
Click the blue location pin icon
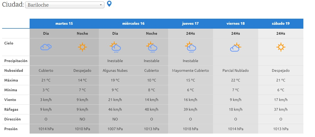[109, 4]
